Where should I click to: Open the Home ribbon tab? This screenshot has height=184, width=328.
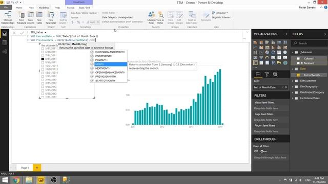[x=19, y=8]
